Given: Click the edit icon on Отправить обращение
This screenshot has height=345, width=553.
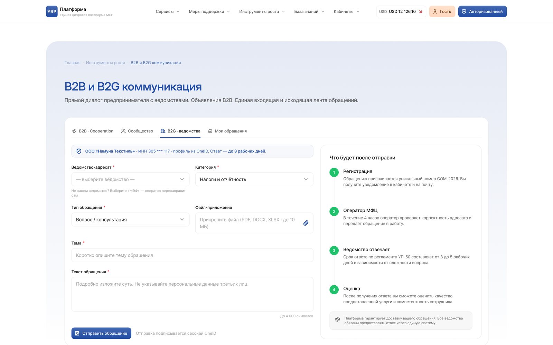Looking at the screenshot, I should click(x=77, y=333).
